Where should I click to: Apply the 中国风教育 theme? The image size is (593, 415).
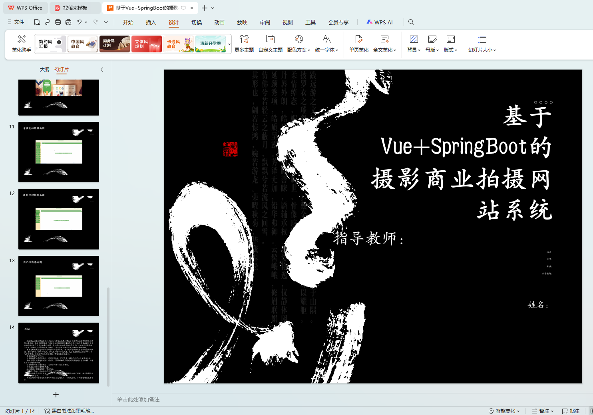click(x=83, y=44)
